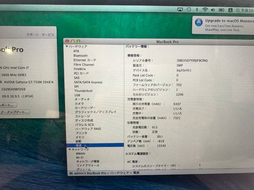The height and width of the screenshot is (190, 254).
Task: Click the App Store icon in notification
Action: [x=199, y=22]
